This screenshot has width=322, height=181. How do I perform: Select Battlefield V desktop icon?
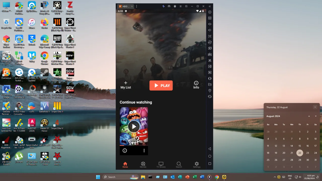(45, 107)
